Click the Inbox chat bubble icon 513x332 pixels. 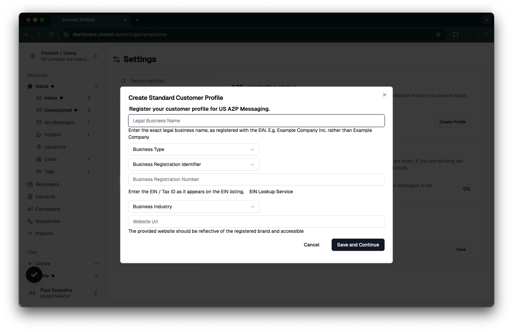pyautogui.click(x=30, y=86)
